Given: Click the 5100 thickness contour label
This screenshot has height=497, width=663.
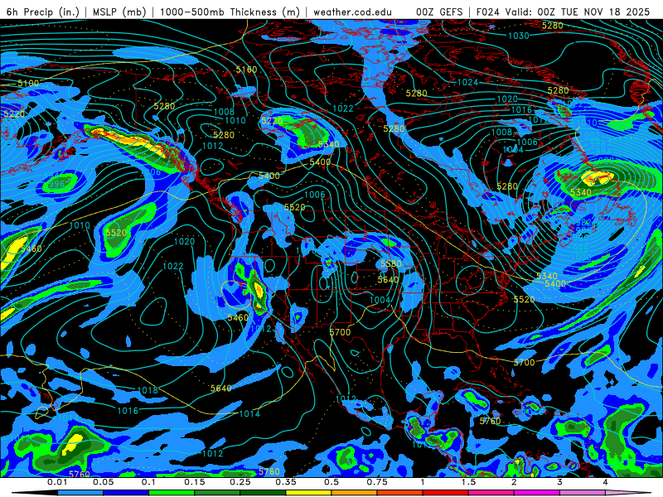Looking at the screenshot, I should (x=28, y=84).
